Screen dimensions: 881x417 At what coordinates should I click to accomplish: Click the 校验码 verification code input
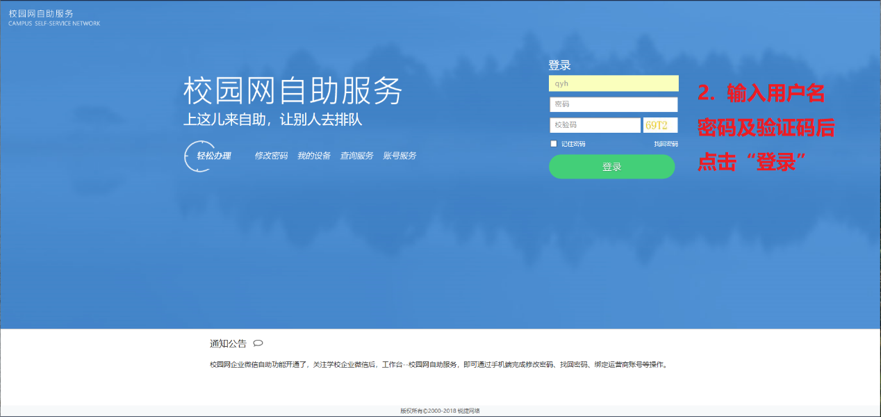tap(594, 125)
